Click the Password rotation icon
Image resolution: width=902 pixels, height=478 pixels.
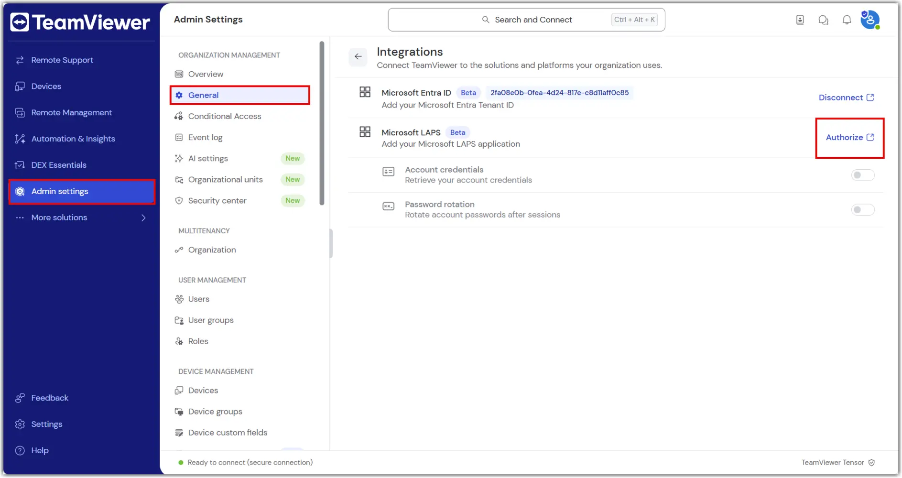point(388,206)
